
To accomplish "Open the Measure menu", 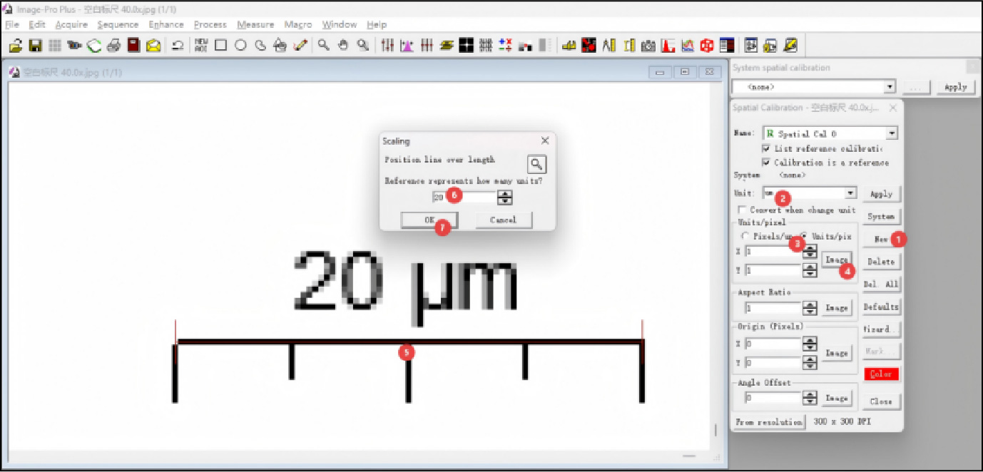I will pos(255,24).
